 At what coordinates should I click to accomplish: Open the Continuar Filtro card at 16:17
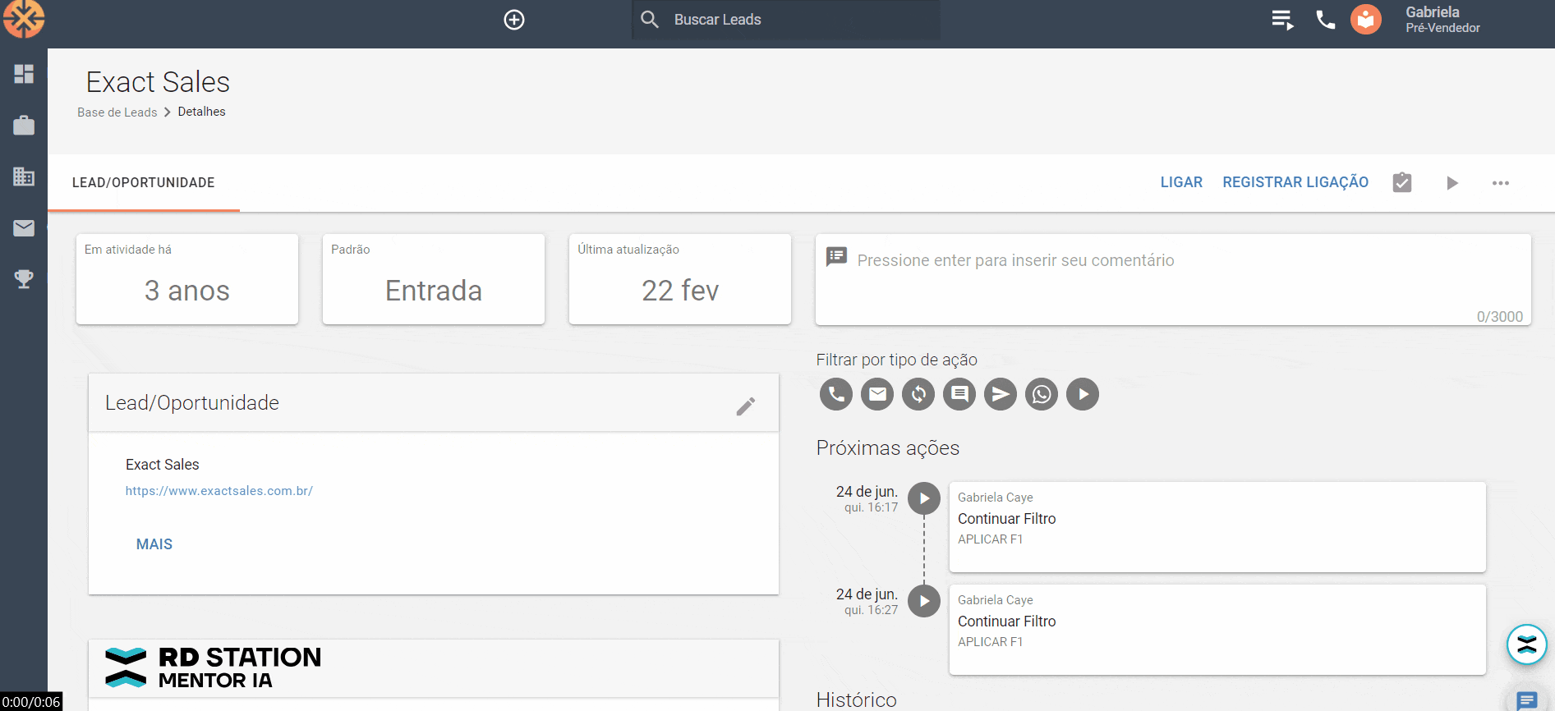1217,527
